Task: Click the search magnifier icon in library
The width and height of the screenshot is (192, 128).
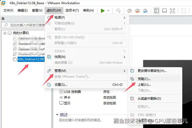Action: click(x=6, y=25)
